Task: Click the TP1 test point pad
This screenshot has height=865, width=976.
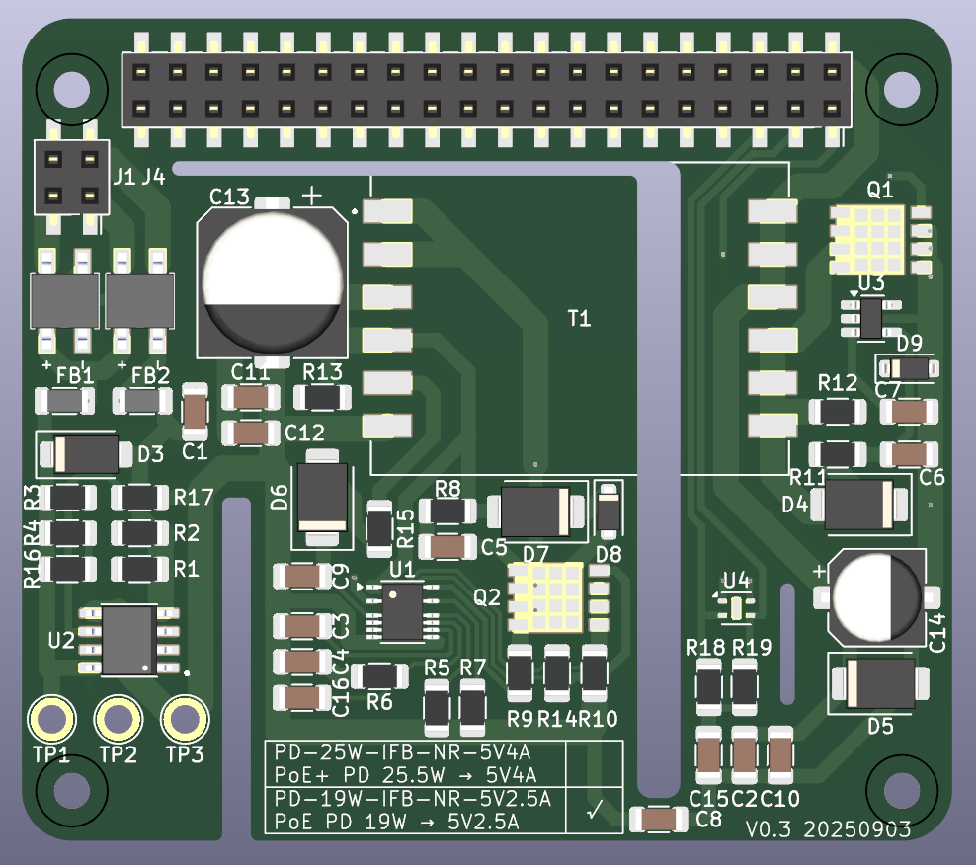Action: [x=51, y=719]
